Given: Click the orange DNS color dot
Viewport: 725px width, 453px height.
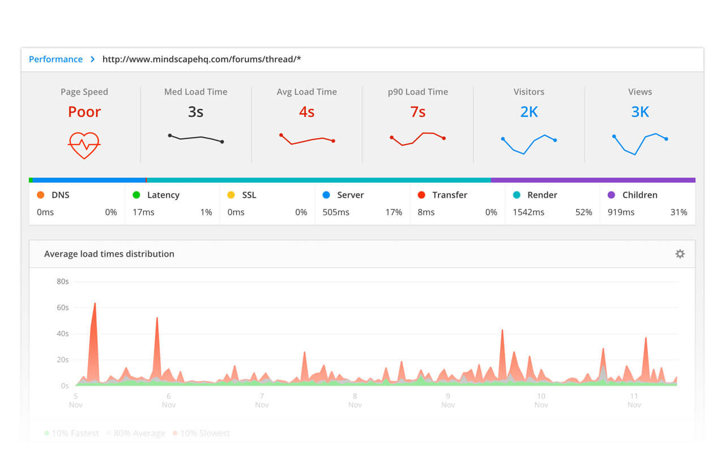Looking at the screenshot, I should pyautogui.click(x=40, y=195).
